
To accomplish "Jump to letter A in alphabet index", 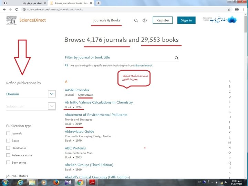I will point(229,82).
